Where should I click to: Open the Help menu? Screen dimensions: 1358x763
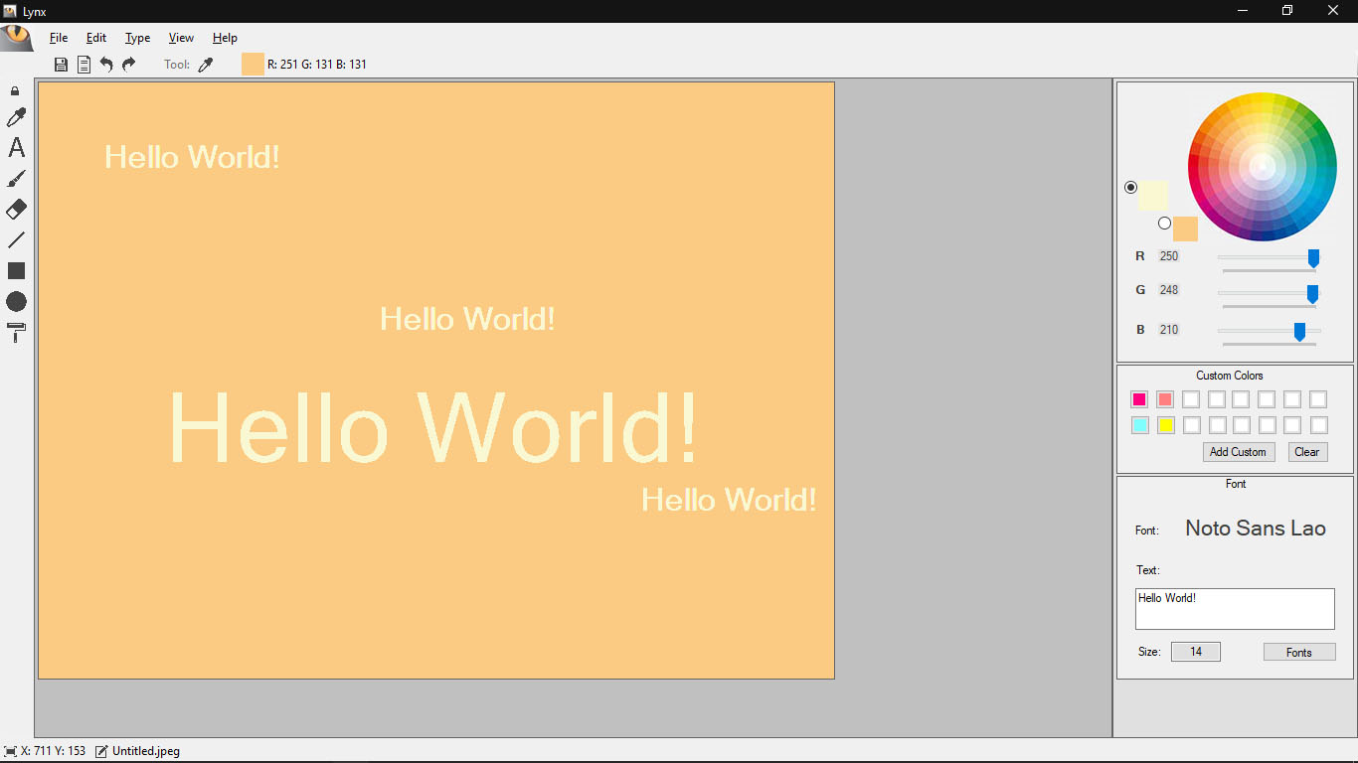click(225, 38)
